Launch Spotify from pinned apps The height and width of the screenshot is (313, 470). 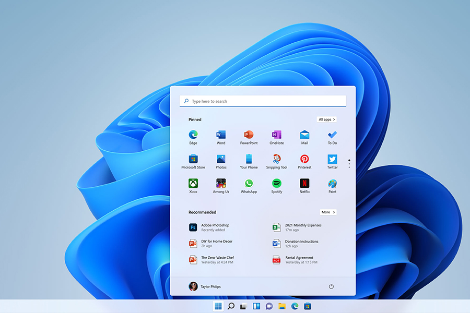point(277,184)
